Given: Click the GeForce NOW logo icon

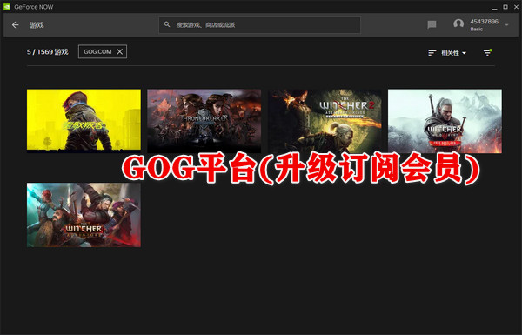Looking at the screenshot, I should click(7, 7).
